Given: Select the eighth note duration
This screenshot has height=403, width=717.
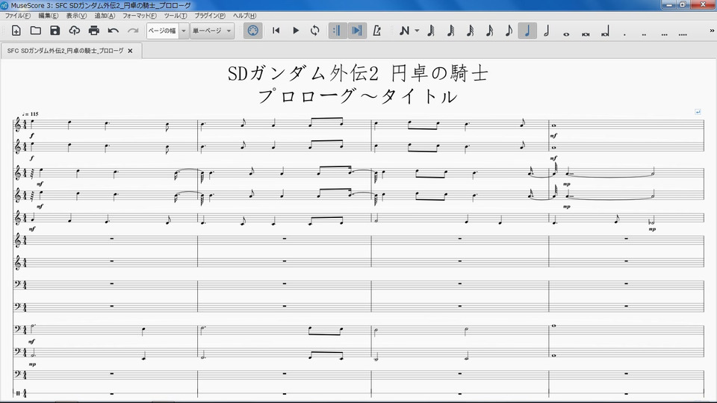Looking at the screenshot, I should click(x=509, y=31).
